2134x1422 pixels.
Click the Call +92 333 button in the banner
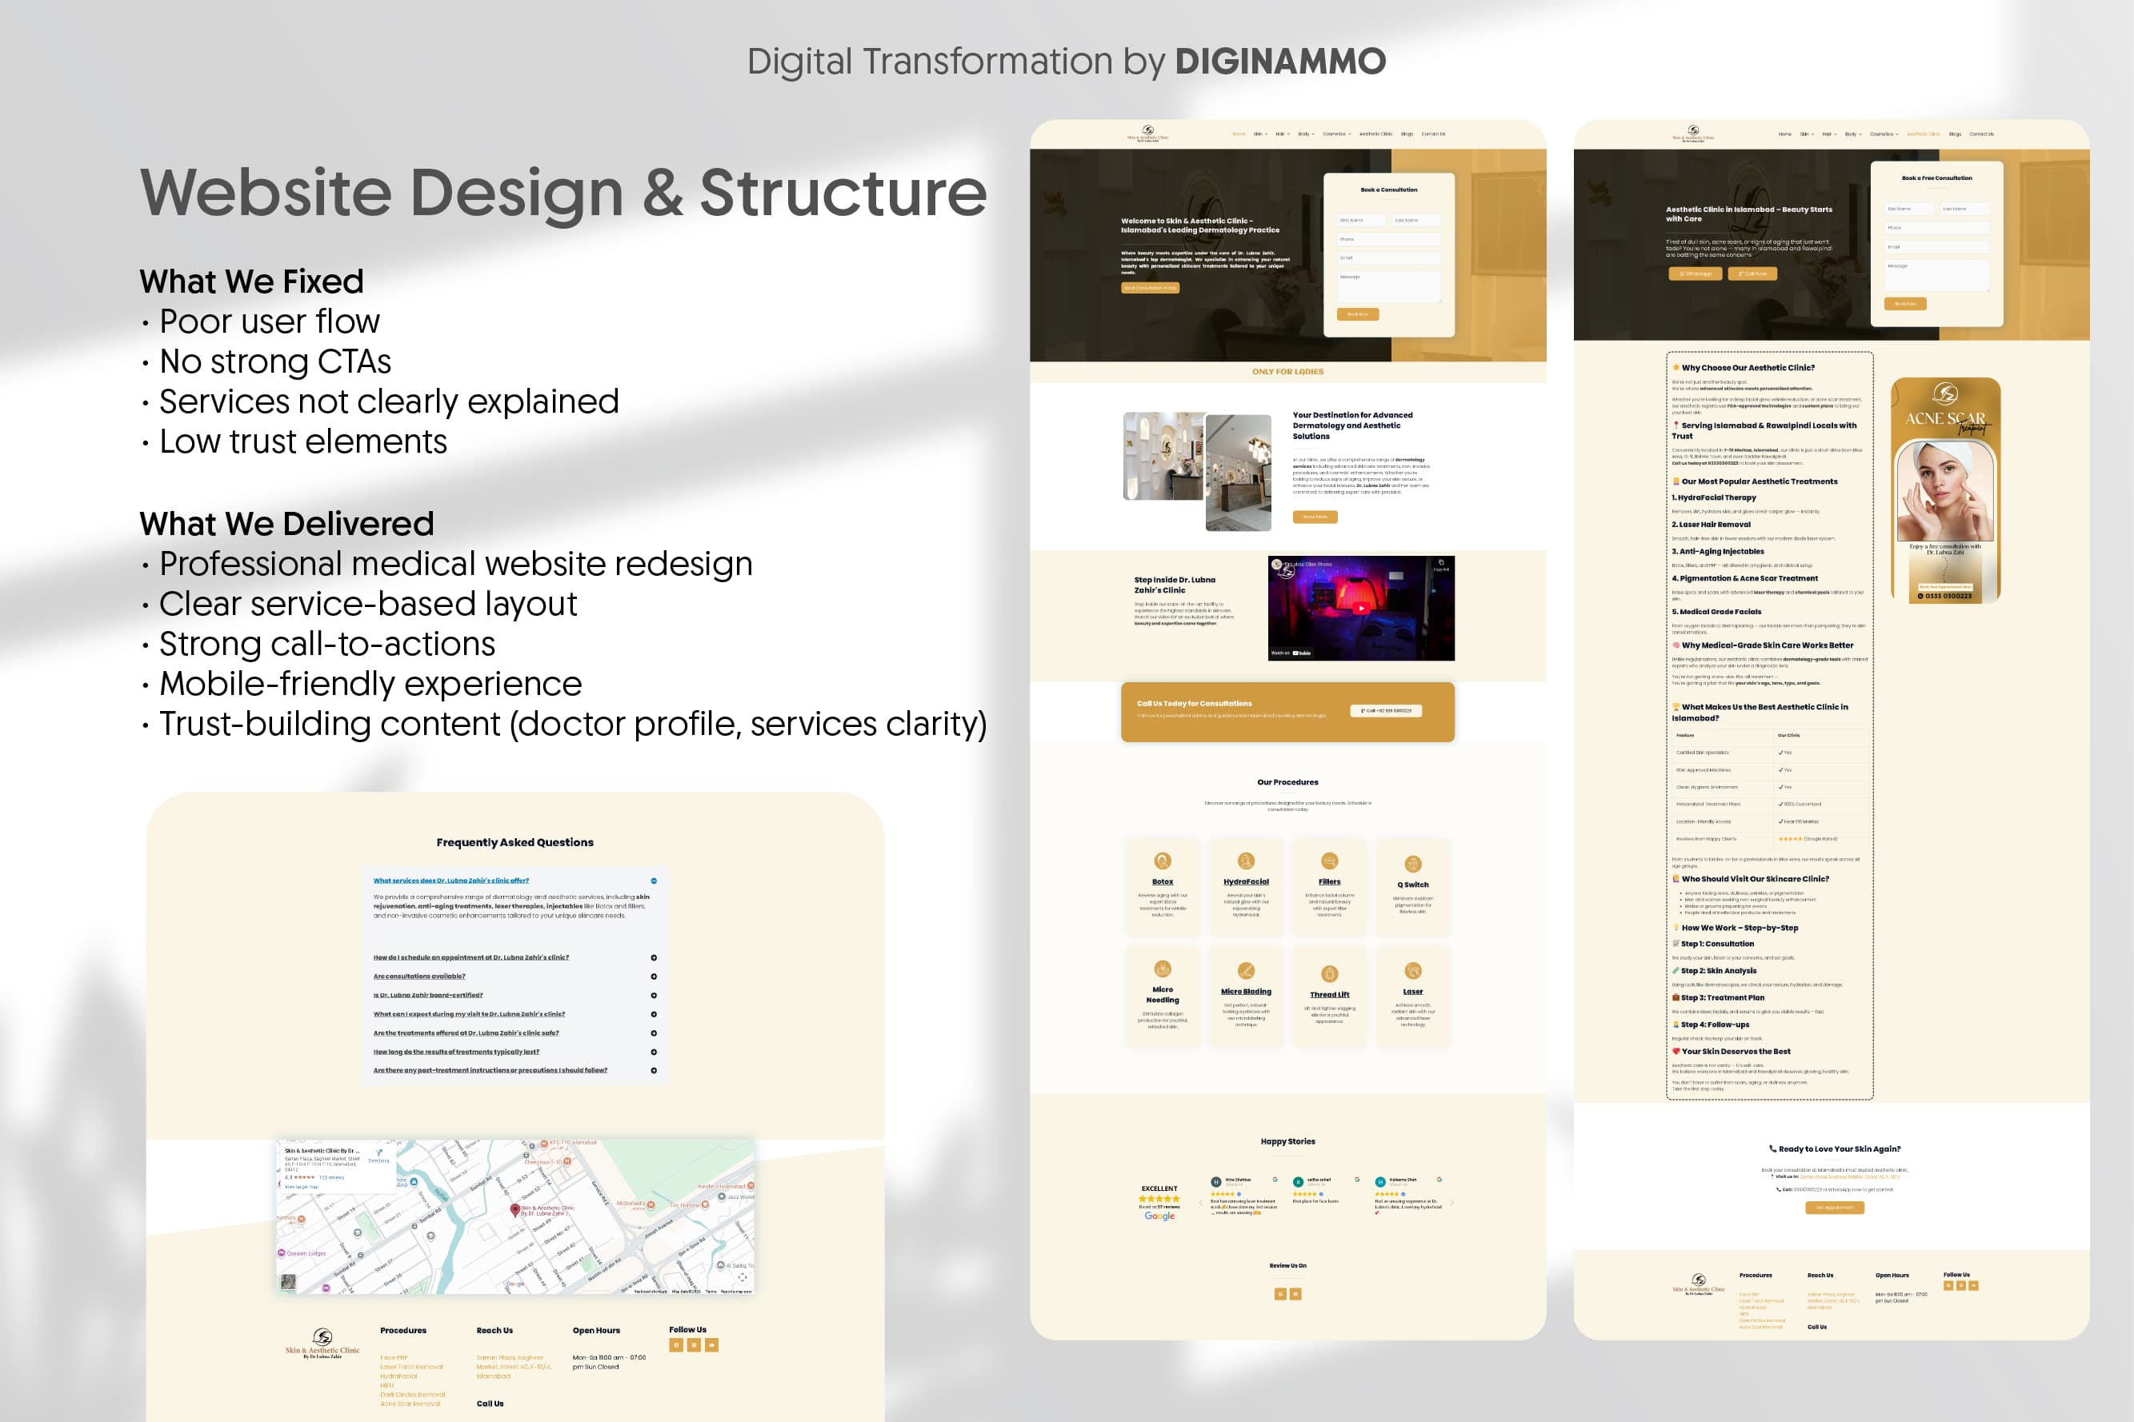1386,711
